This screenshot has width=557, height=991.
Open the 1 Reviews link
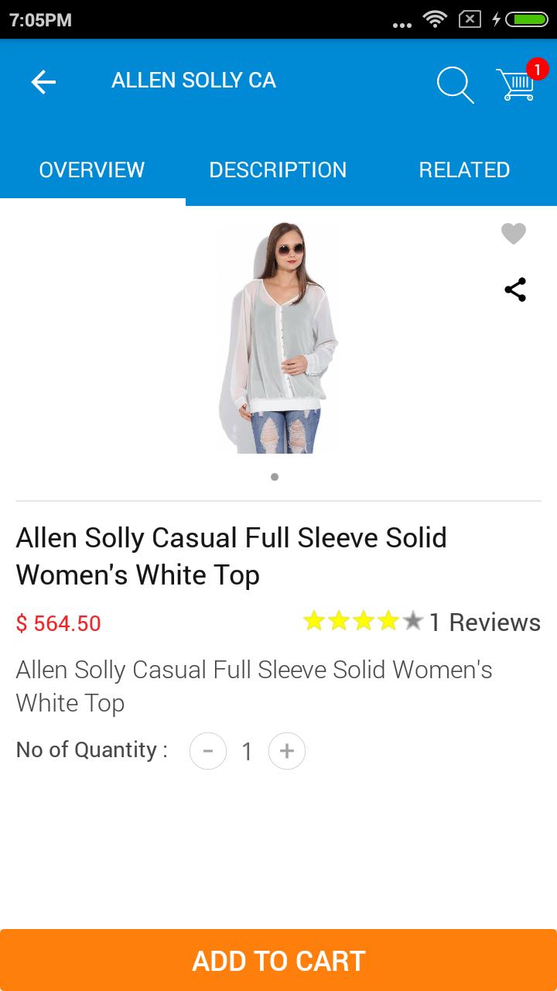pos(487,622)
